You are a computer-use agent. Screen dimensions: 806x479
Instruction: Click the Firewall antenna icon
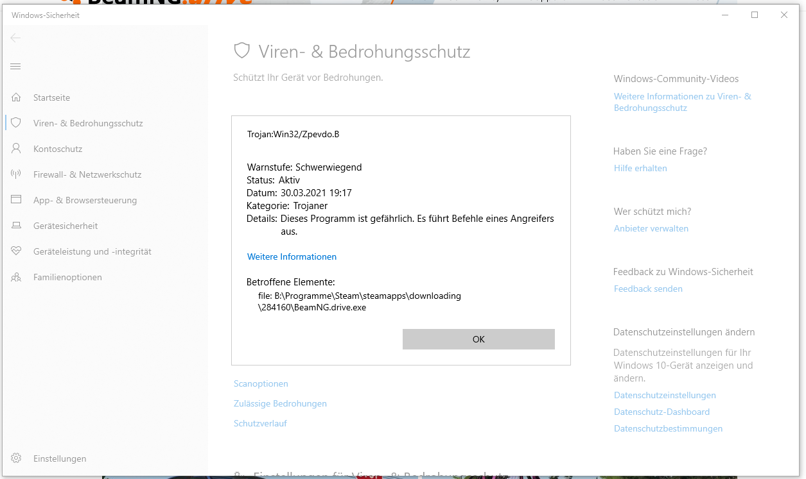click(x=16, y=174)
